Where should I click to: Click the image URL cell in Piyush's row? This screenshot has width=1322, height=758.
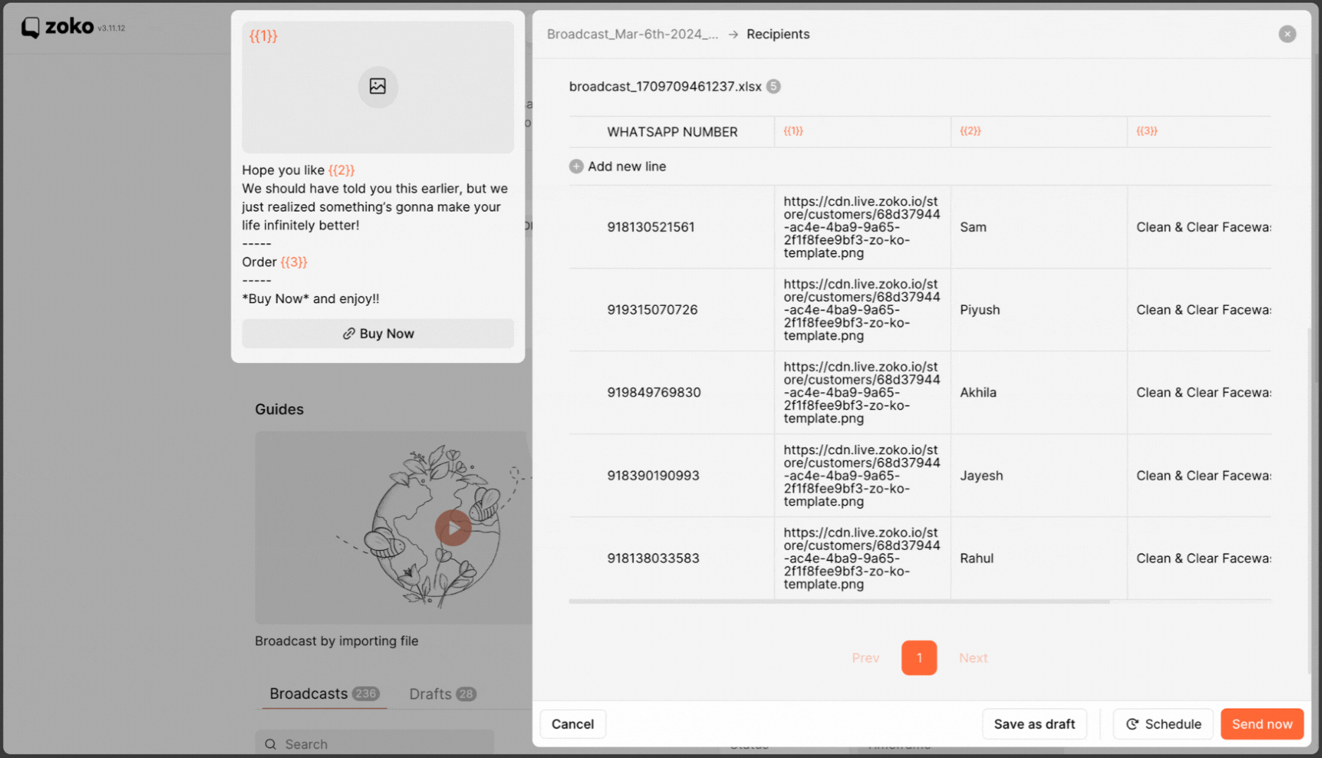coord(862,310)
